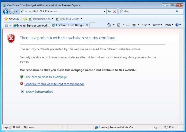Click Add to Favorites Bar icon

(x=25, y=19)
